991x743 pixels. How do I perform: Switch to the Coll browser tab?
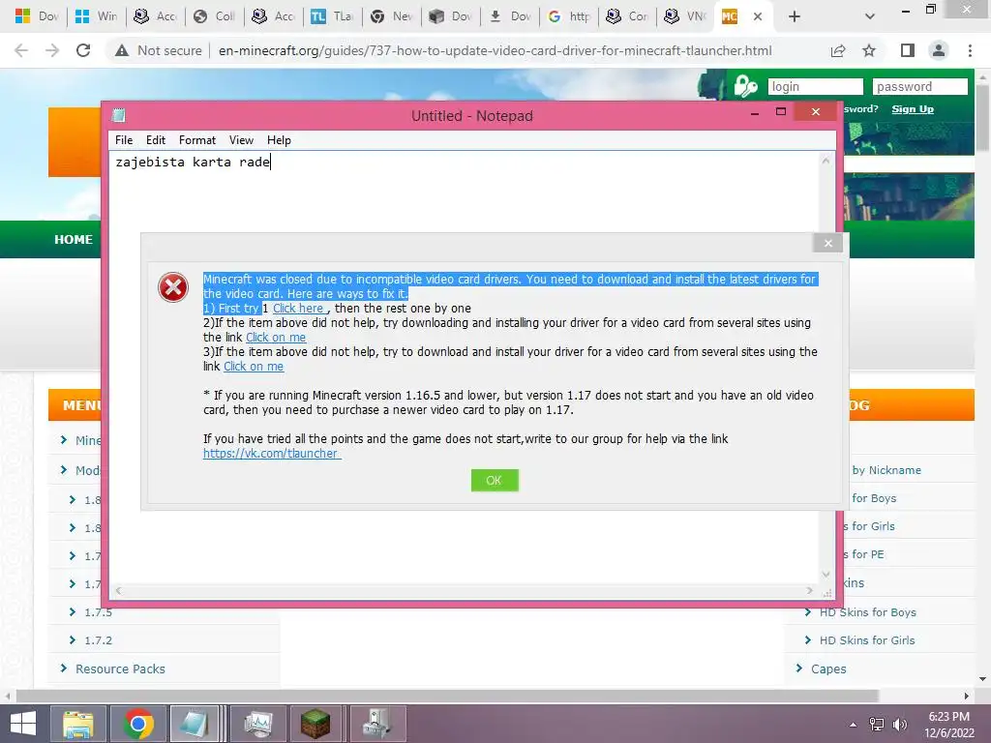coord(215,16)
